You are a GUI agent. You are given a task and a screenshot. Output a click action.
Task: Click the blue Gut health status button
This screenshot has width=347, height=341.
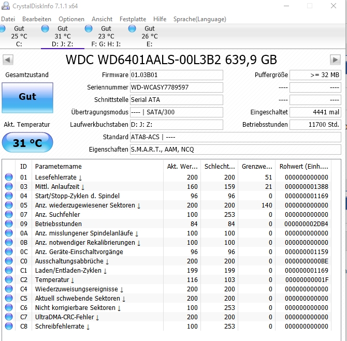27,98
